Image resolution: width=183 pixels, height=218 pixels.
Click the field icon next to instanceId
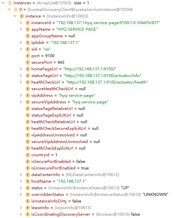[x=28, y=23]
